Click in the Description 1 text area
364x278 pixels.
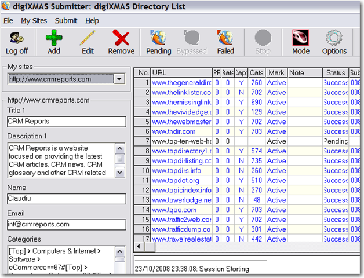[x=61, y=160]
